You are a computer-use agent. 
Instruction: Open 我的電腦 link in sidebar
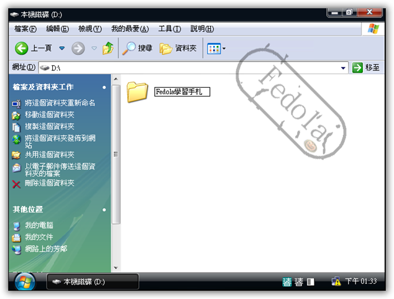pyautogui.click(x=39, y=225)
